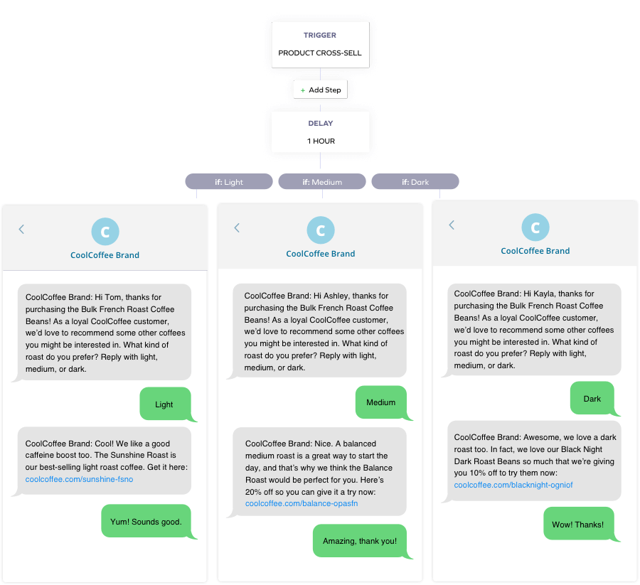Select the "if: Dark" branch pill
640x585 pixels.
pos(415,181)
